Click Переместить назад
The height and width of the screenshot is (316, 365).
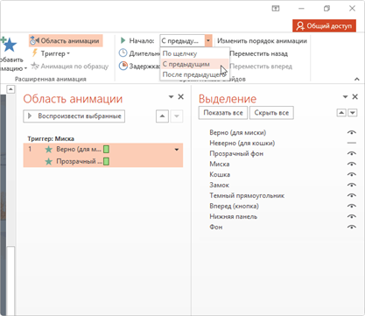258,53
